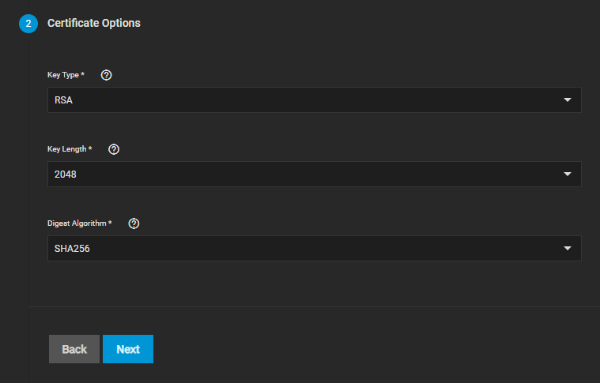Open the Key Length select field
Image resolution: width=600 pixels, height=383 pixels.
(314, 174)
